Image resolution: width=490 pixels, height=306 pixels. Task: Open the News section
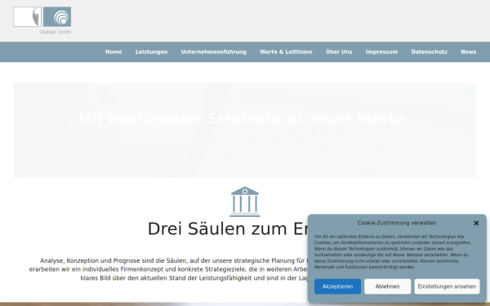click(469, 52)
